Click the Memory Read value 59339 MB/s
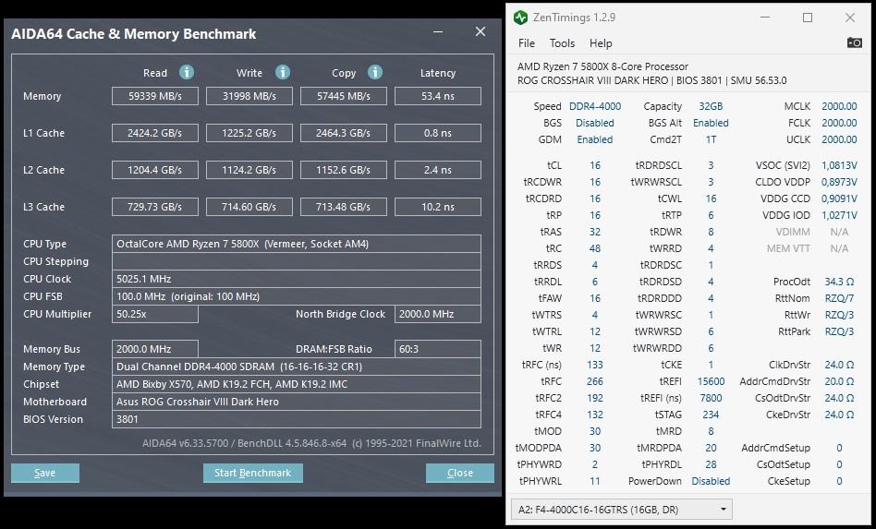 [154, 96]
